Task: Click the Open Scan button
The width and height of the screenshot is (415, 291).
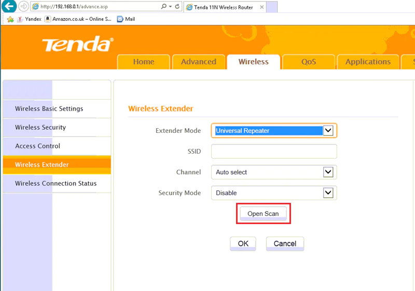Action: click(263, 214)
